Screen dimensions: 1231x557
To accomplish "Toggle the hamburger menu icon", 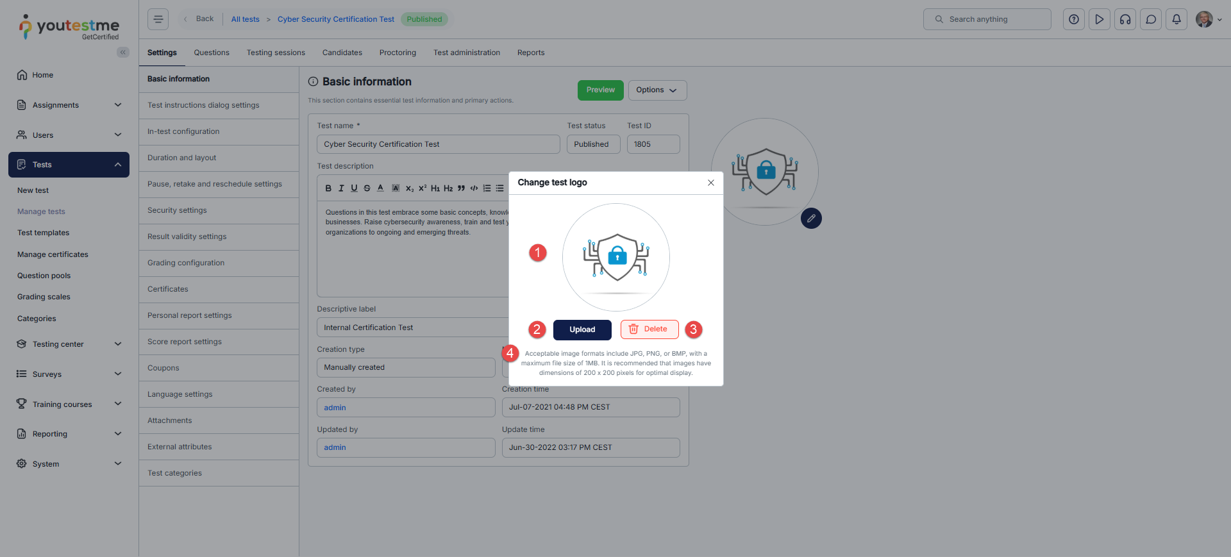I will 158,19.
